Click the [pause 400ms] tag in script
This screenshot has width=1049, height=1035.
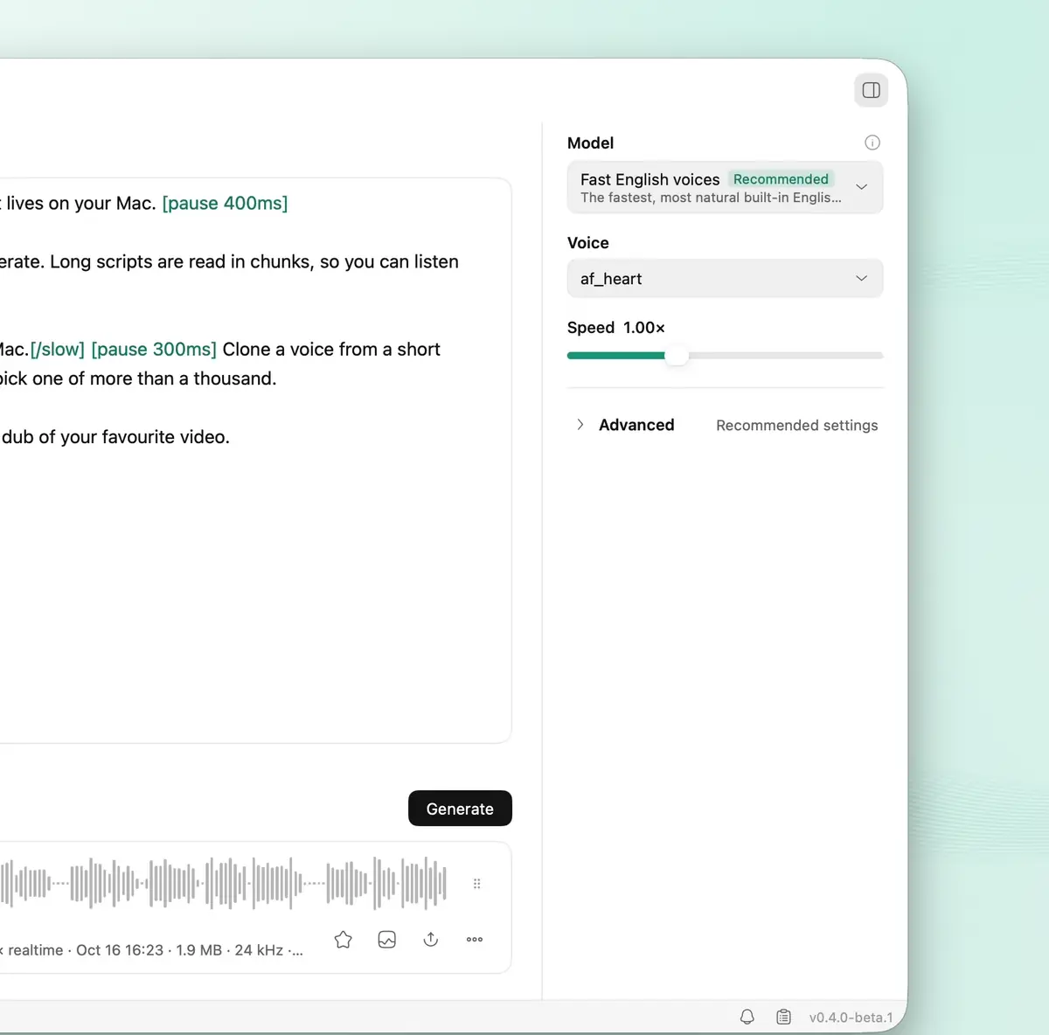(x=225, y=203)
